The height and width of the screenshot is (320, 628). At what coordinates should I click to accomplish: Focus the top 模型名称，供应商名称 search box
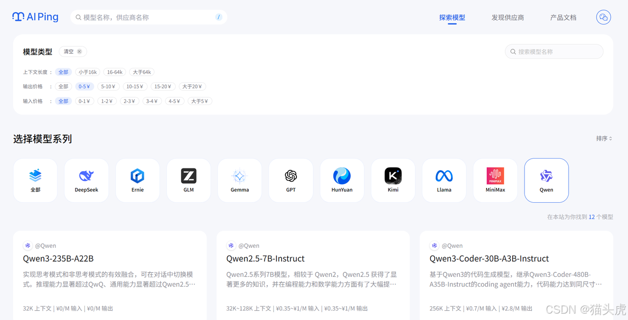[149, 18]
